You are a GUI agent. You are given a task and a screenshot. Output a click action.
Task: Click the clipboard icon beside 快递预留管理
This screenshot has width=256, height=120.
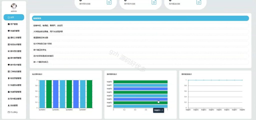(x=9, y=92)
